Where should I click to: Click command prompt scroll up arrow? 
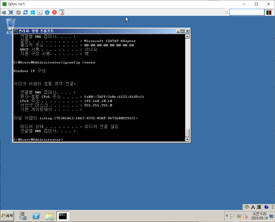pos(187,36)
